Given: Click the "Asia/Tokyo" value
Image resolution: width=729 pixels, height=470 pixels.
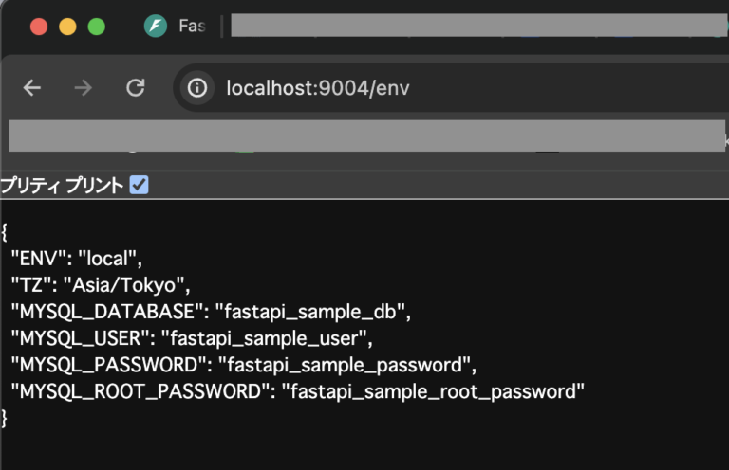Looking at the screenshot, I should 126,284.
